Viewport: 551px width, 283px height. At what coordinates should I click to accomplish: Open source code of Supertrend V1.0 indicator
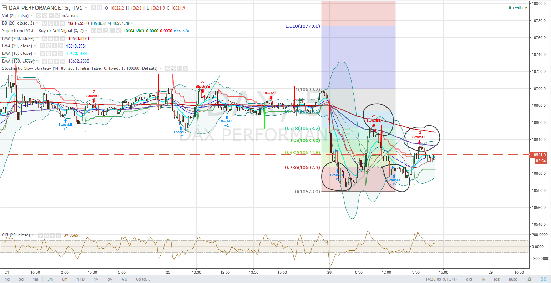[x=107, y=31]
